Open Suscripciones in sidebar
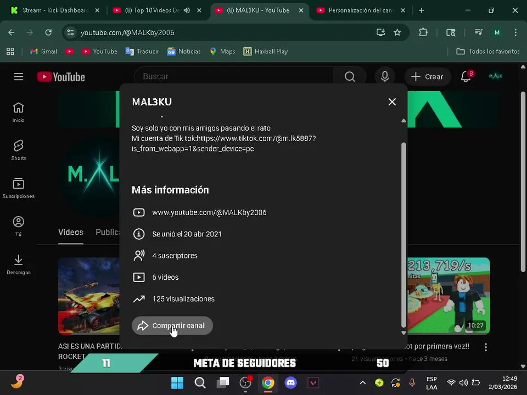The width and height of the screenshot is (527, 395). (x=19, y=188)
